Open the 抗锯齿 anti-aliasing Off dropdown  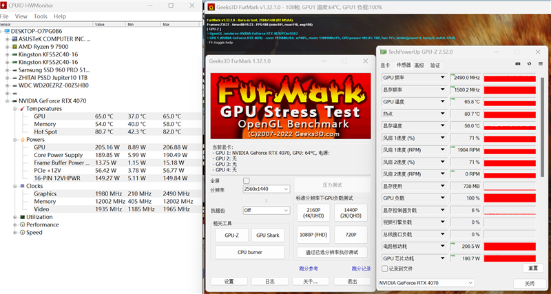(265, 210)
